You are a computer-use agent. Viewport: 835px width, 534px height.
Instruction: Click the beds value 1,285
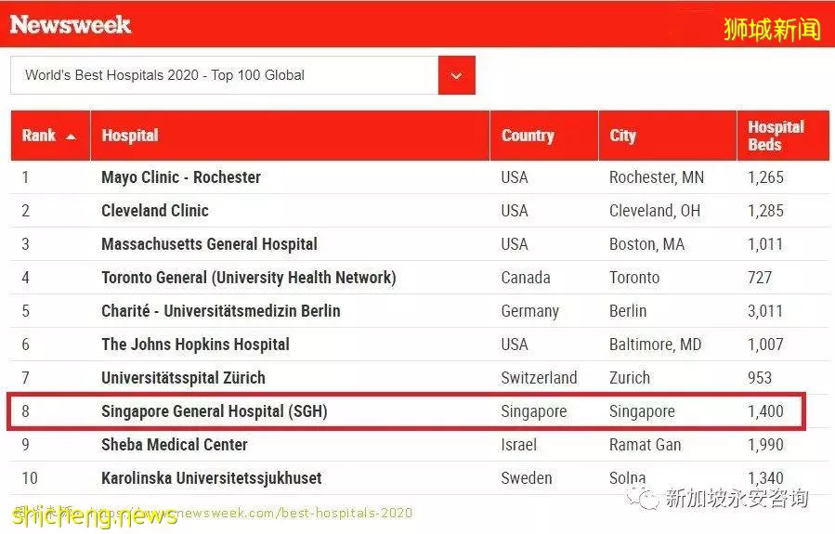click(x=765, y=211)
